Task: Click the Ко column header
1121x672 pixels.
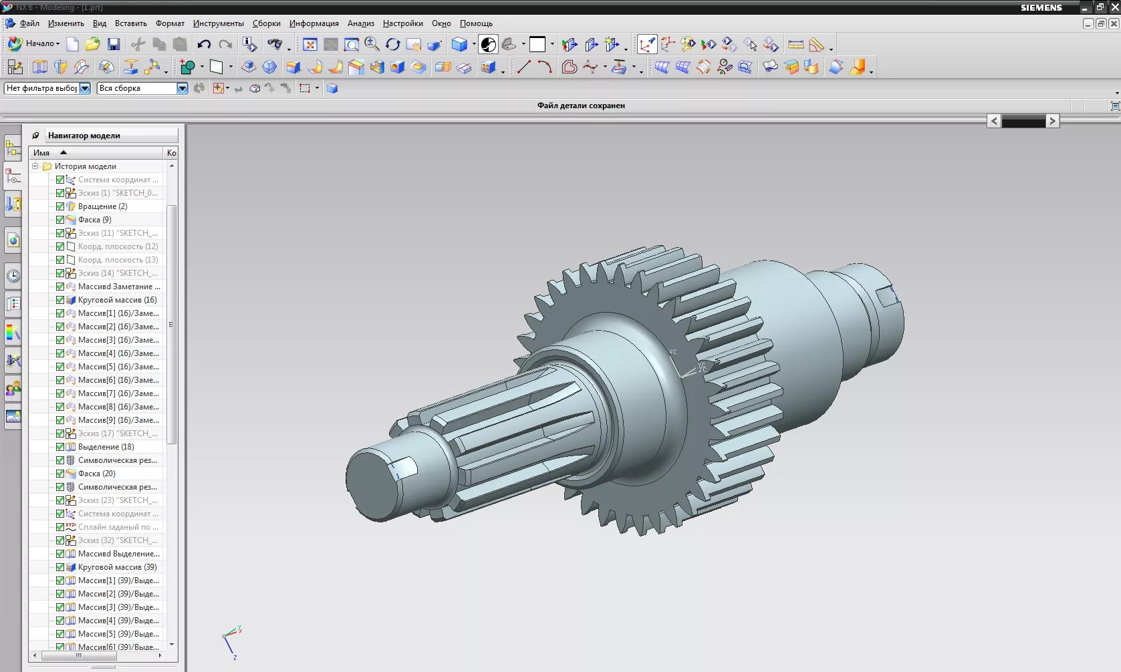Action: (x=171, y=153)
